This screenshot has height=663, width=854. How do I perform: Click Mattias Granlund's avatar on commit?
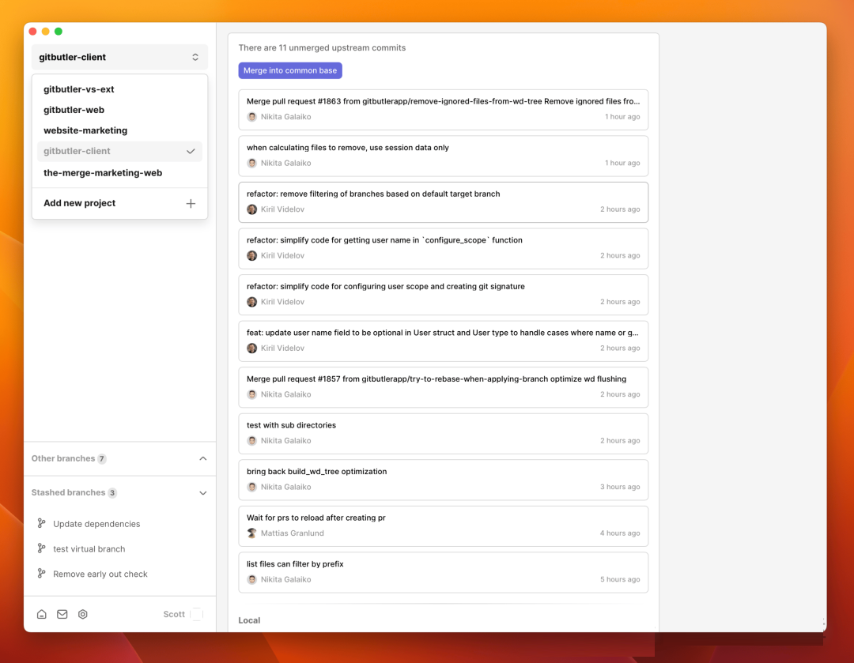(251, 533)
